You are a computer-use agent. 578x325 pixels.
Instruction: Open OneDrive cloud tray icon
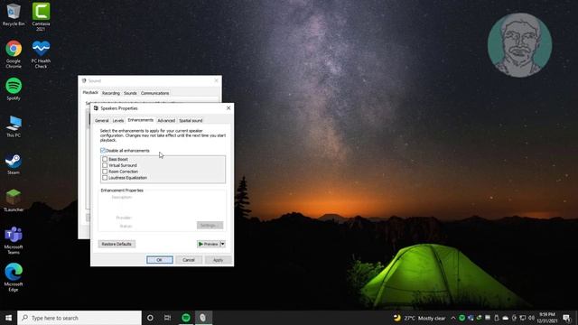tap(506, 318)
